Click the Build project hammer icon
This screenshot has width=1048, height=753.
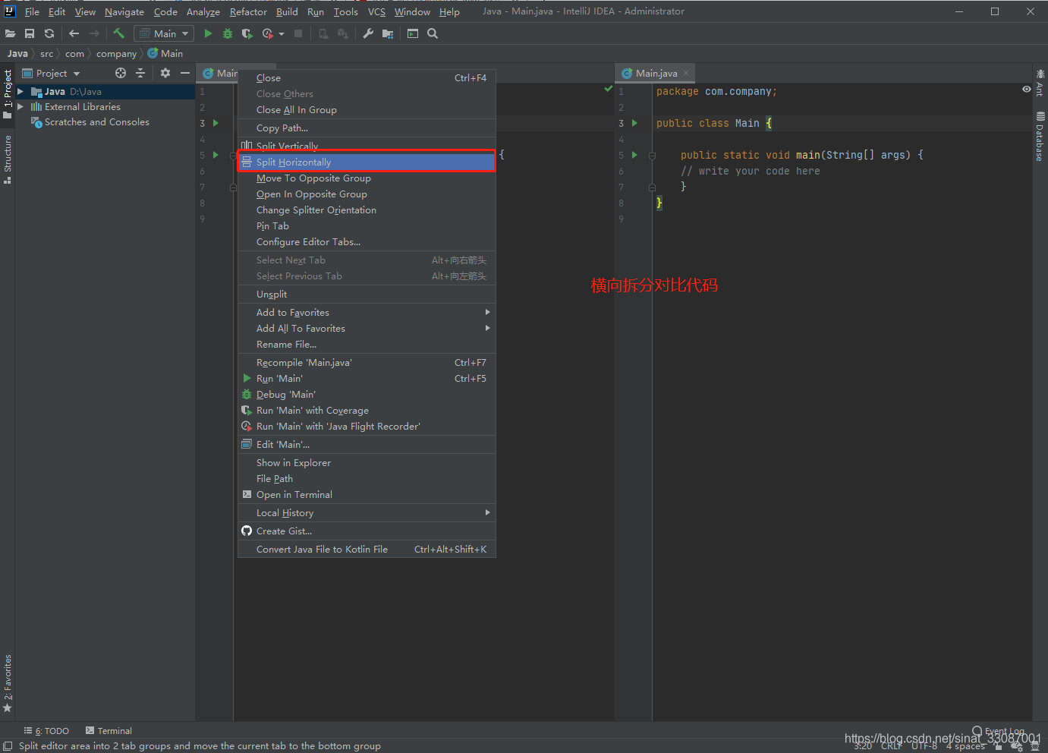click(x=118, y=33)
